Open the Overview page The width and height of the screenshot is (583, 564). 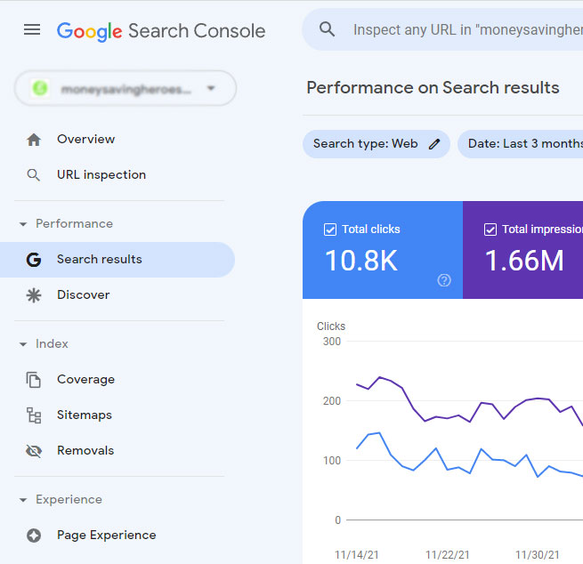click(x=85, y=140)
